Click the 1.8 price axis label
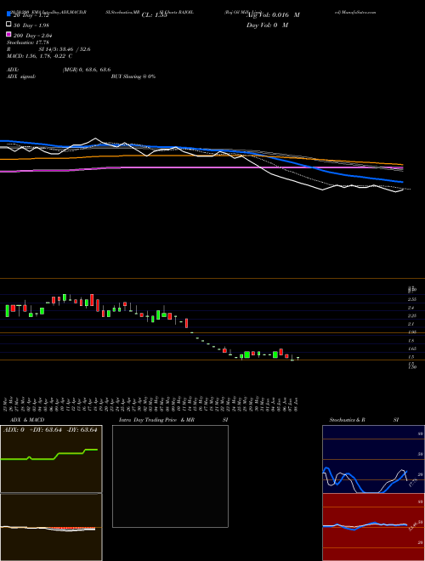Screen dimensions: 425x561 tap(411, 340)
